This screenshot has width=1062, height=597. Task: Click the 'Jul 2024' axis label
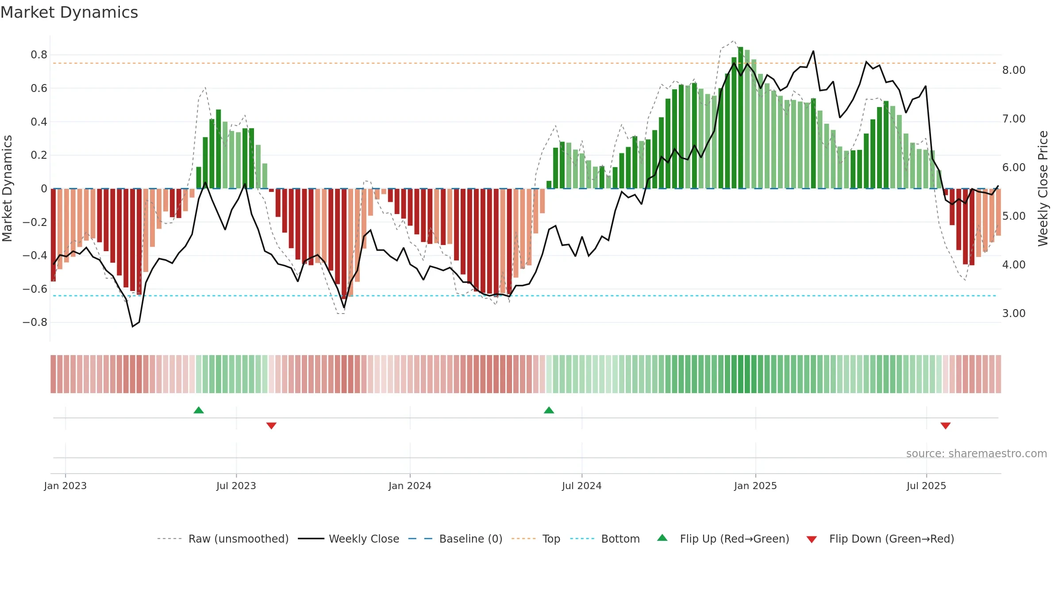(x=582, y=486)
